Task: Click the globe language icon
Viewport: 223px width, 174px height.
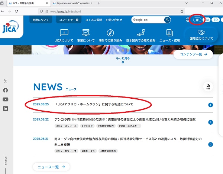Action: point(187,20)
